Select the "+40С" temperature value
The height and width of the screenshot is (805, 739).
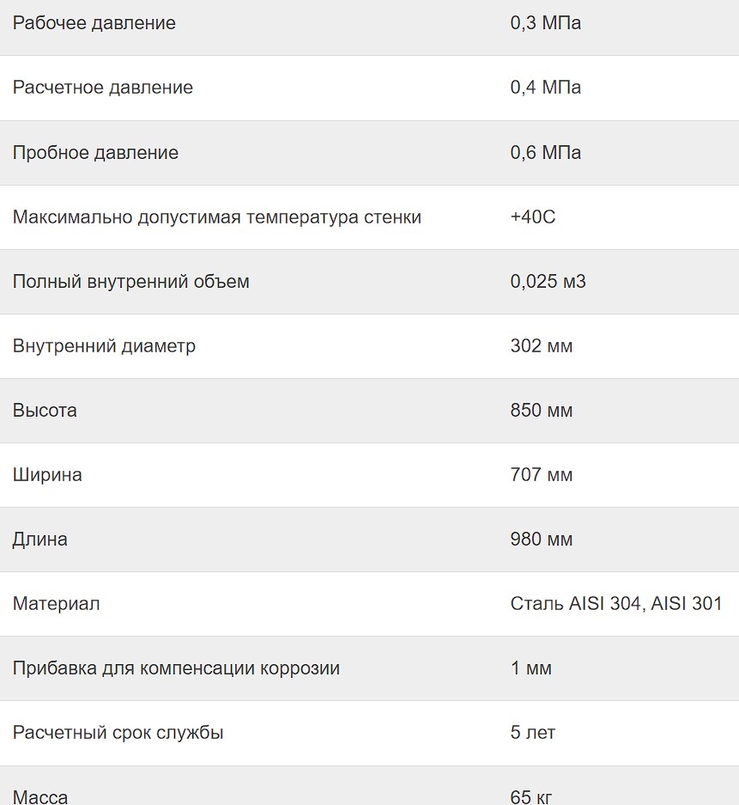click(x=533, y=217)
